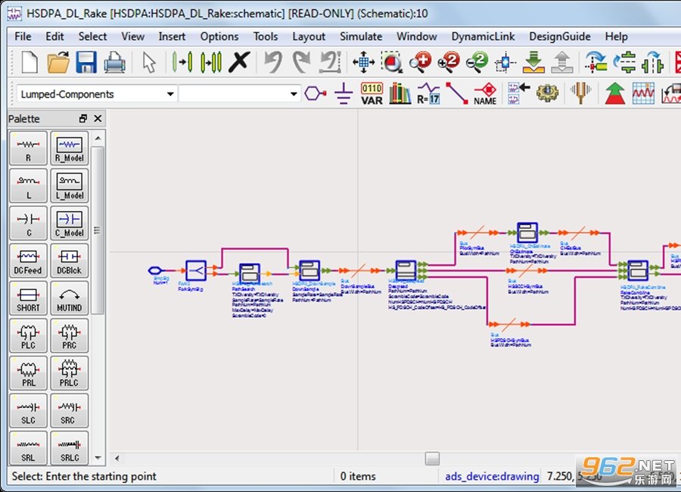This screenshot has height=492, width=681.
Task: Open the Insert menu
Action: coord(172,36)
